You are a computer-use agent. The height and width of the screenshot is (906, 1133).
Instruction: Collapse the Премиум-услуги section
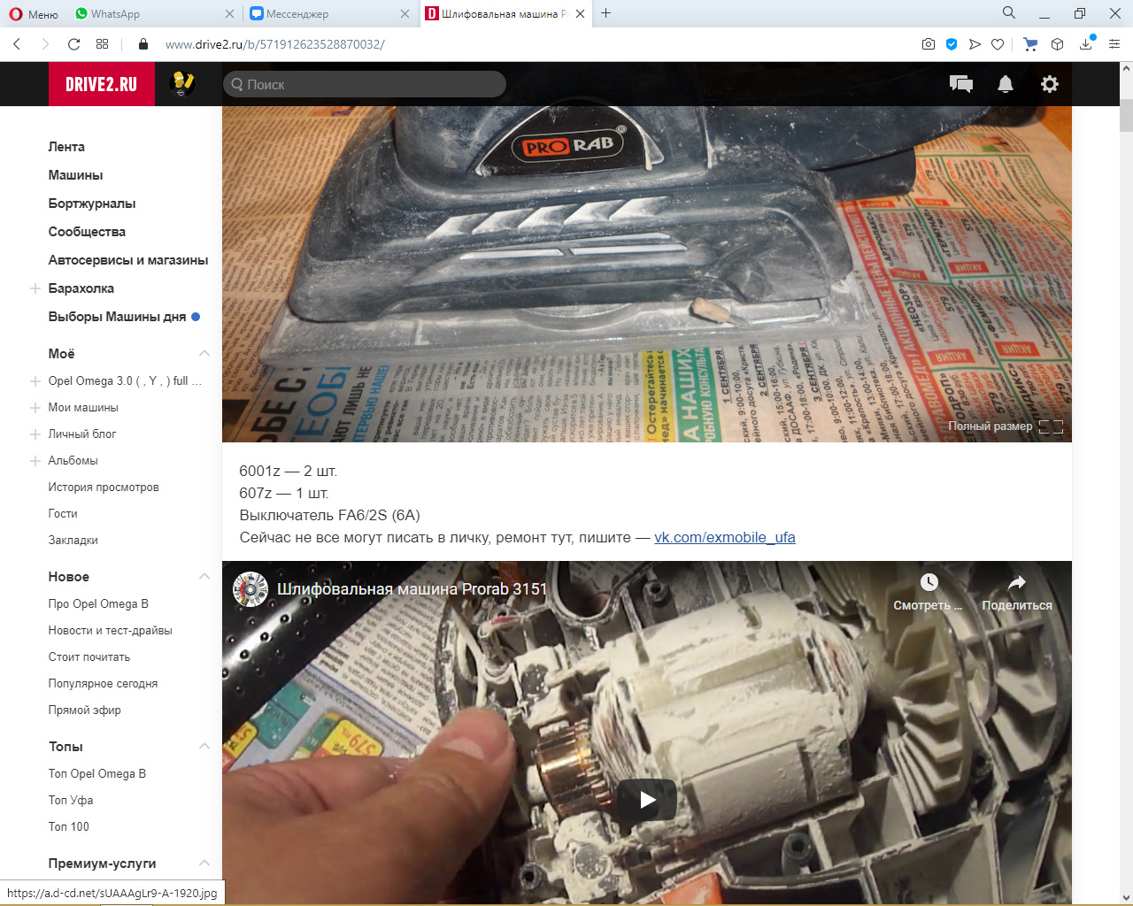point(204,863)
